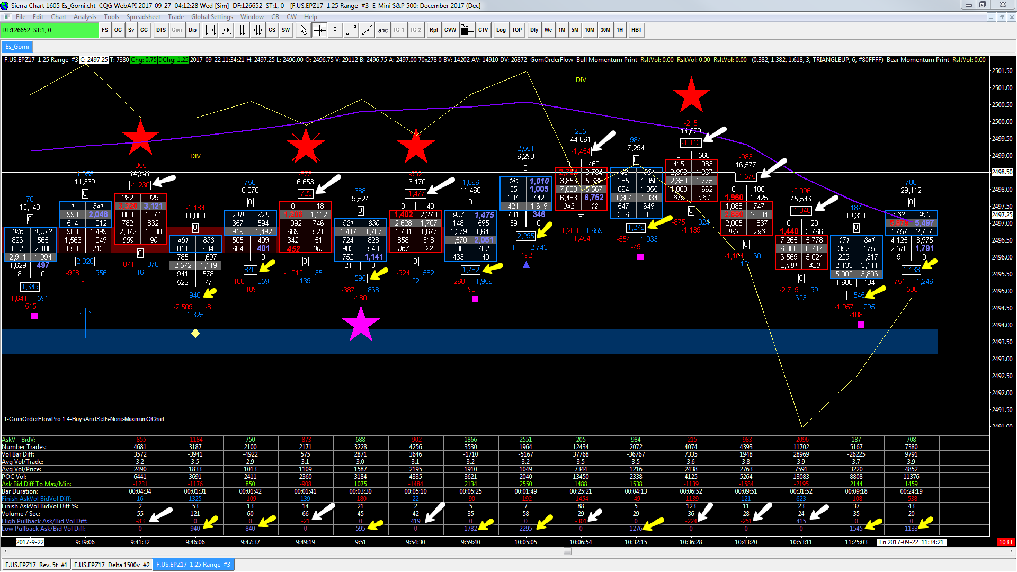Select the pointer cursor tool

point(303,30)
